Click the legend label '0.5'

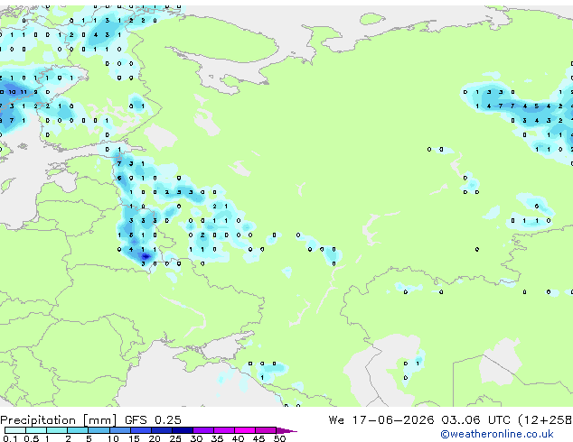[32, 438]
